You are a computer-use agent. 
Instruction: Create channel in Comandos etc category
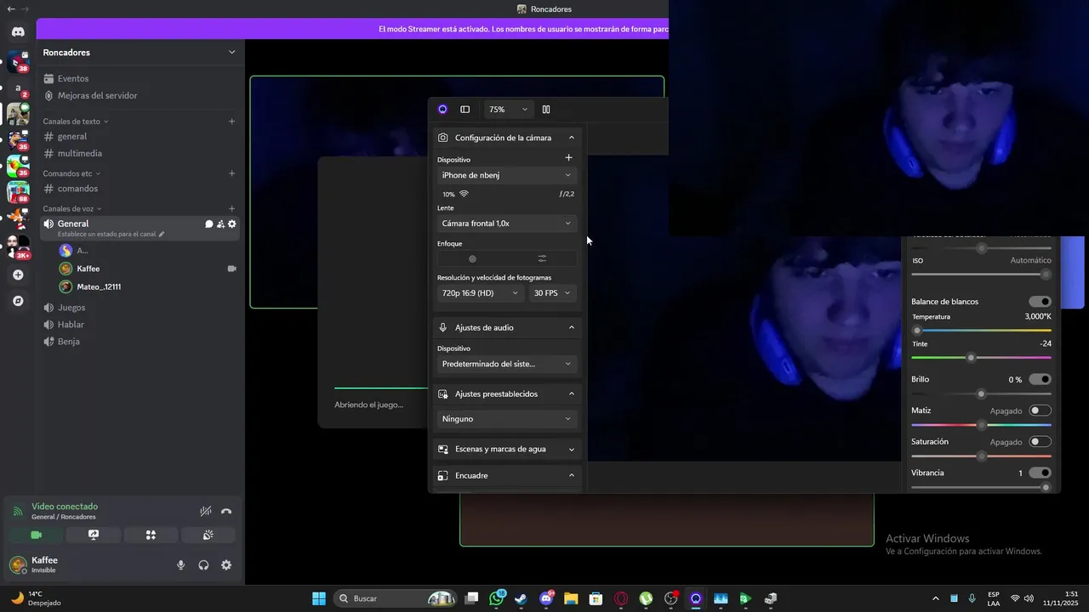pyautogui.click(x=231, y=173)
